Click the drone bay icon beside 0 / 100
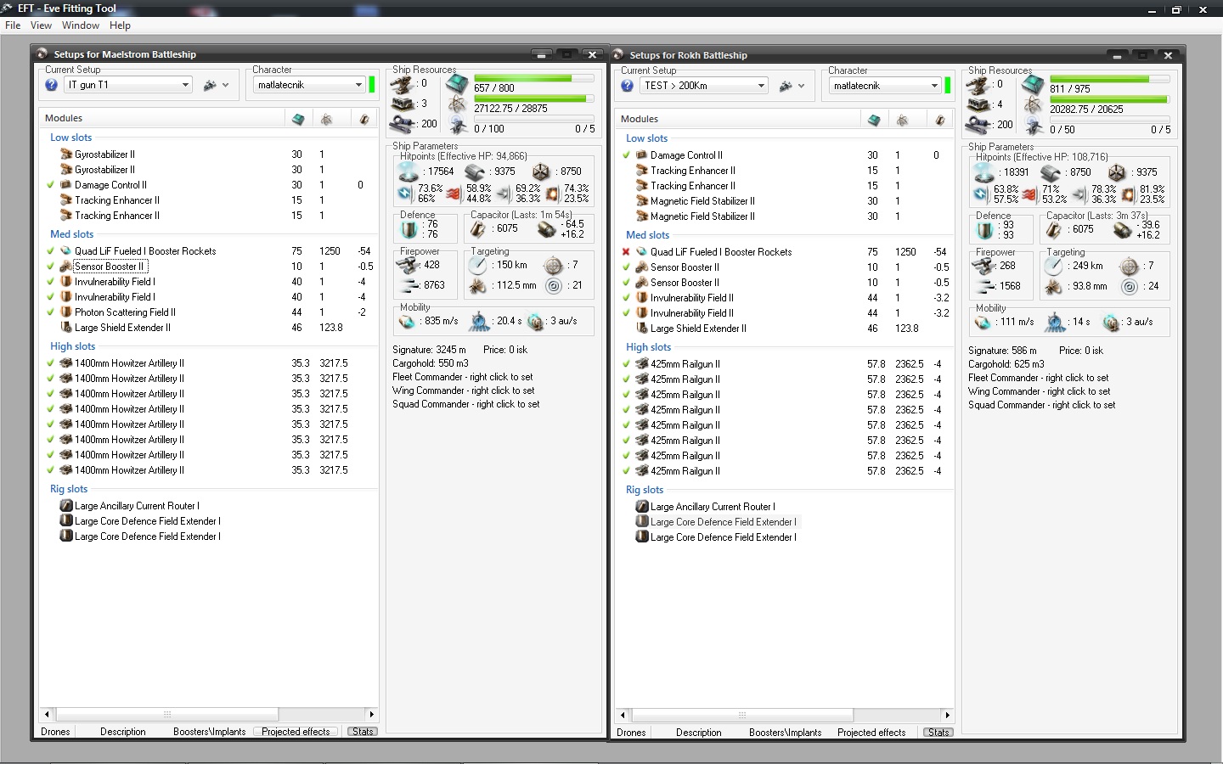 tap(459, 126)
